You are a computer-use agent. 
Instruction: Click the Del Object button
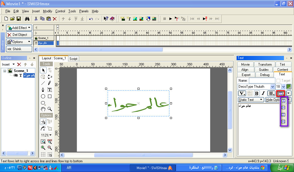coord(19,35)
